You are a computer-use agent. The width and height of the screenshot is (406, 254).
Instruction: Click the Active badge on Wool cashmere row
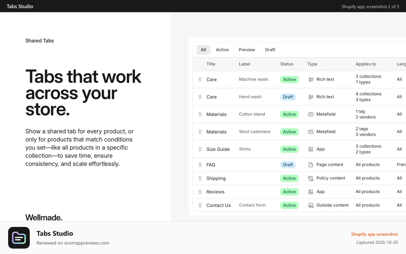point(289,132)
